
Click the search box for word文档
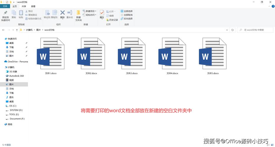pyautogui.click(x=255, y=30)
